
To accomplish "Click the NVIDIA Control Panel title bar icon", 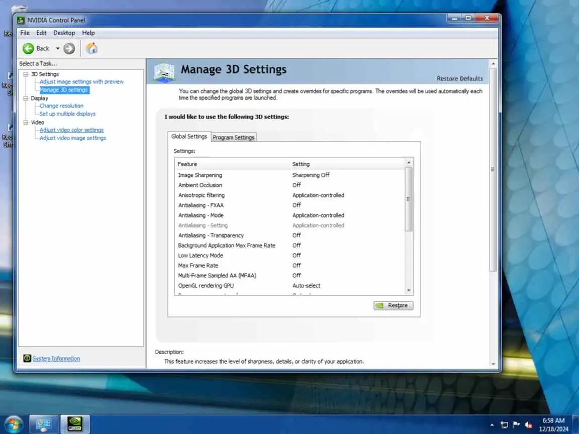I will click(21, 20).
